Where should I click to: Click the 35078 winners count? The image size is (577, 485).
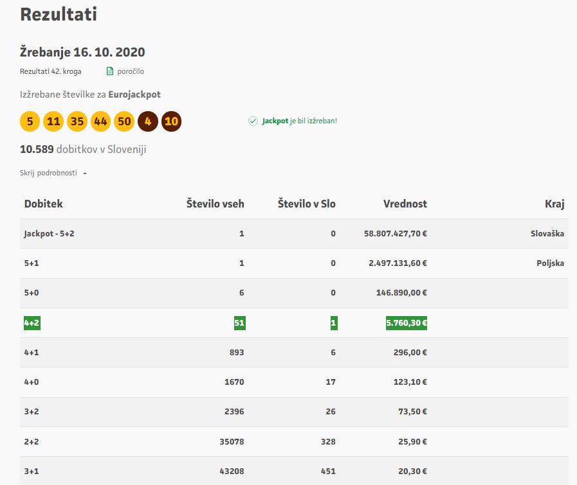[232, 442]
